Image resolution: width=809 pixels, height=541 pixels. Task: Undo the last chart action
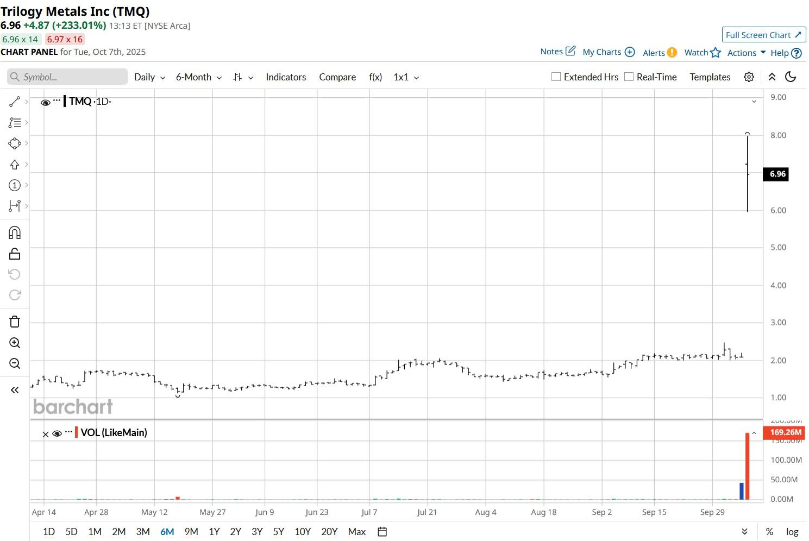coord(15,274)
